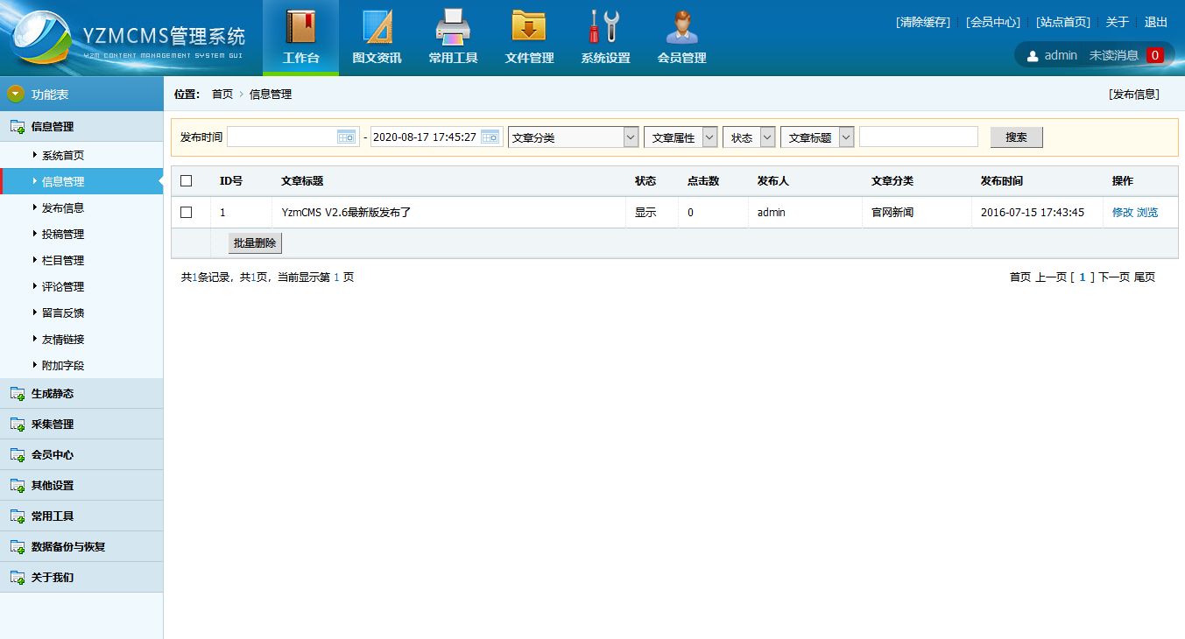Screen dimensions: 1185x639
Task: Open end date calendar picker icon
Action: pyautogui.click(x=490, y=137)
